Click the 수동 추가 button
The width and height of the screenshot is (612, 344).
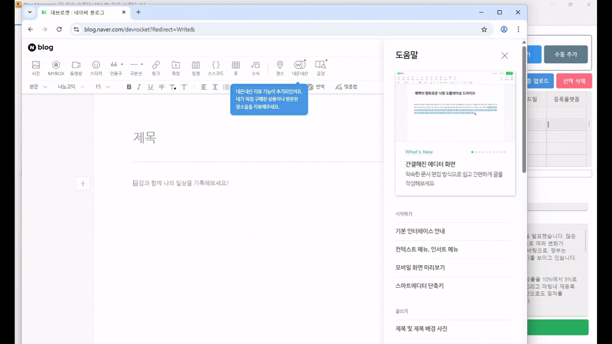565,54
